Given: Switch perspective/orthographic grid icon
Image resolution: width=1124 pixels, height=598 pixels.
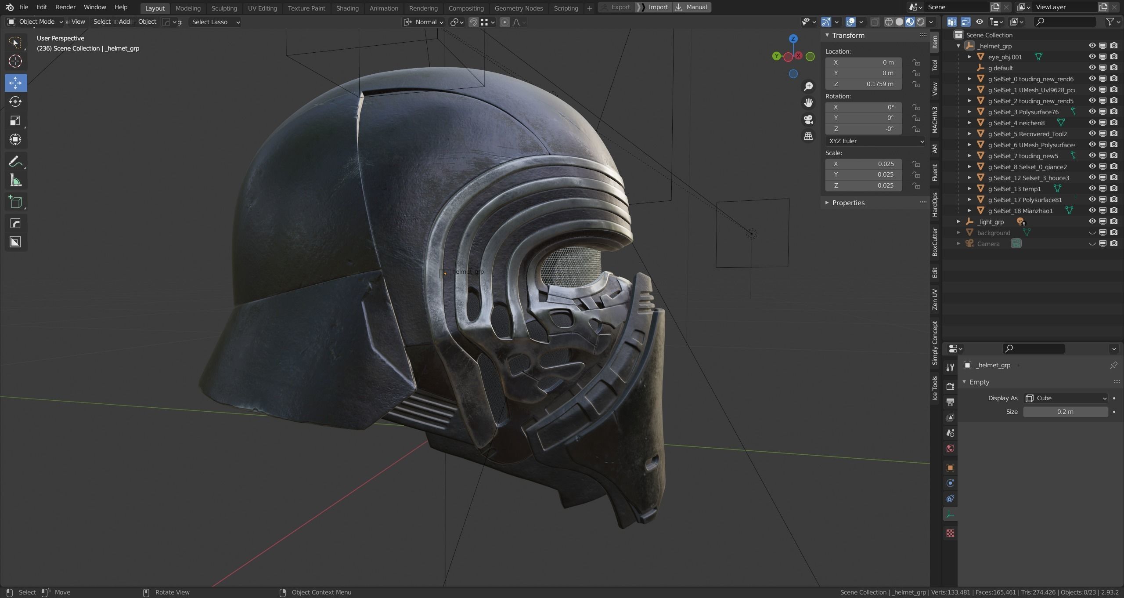Looking at the screenshot, I should pyautogui.click(x=808, y=136).
